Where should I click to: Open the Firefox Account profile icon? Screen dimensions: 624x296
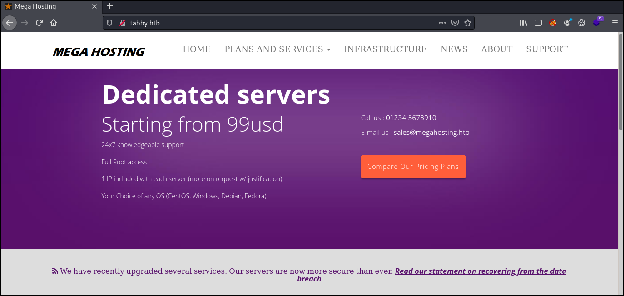pos(567,22)
